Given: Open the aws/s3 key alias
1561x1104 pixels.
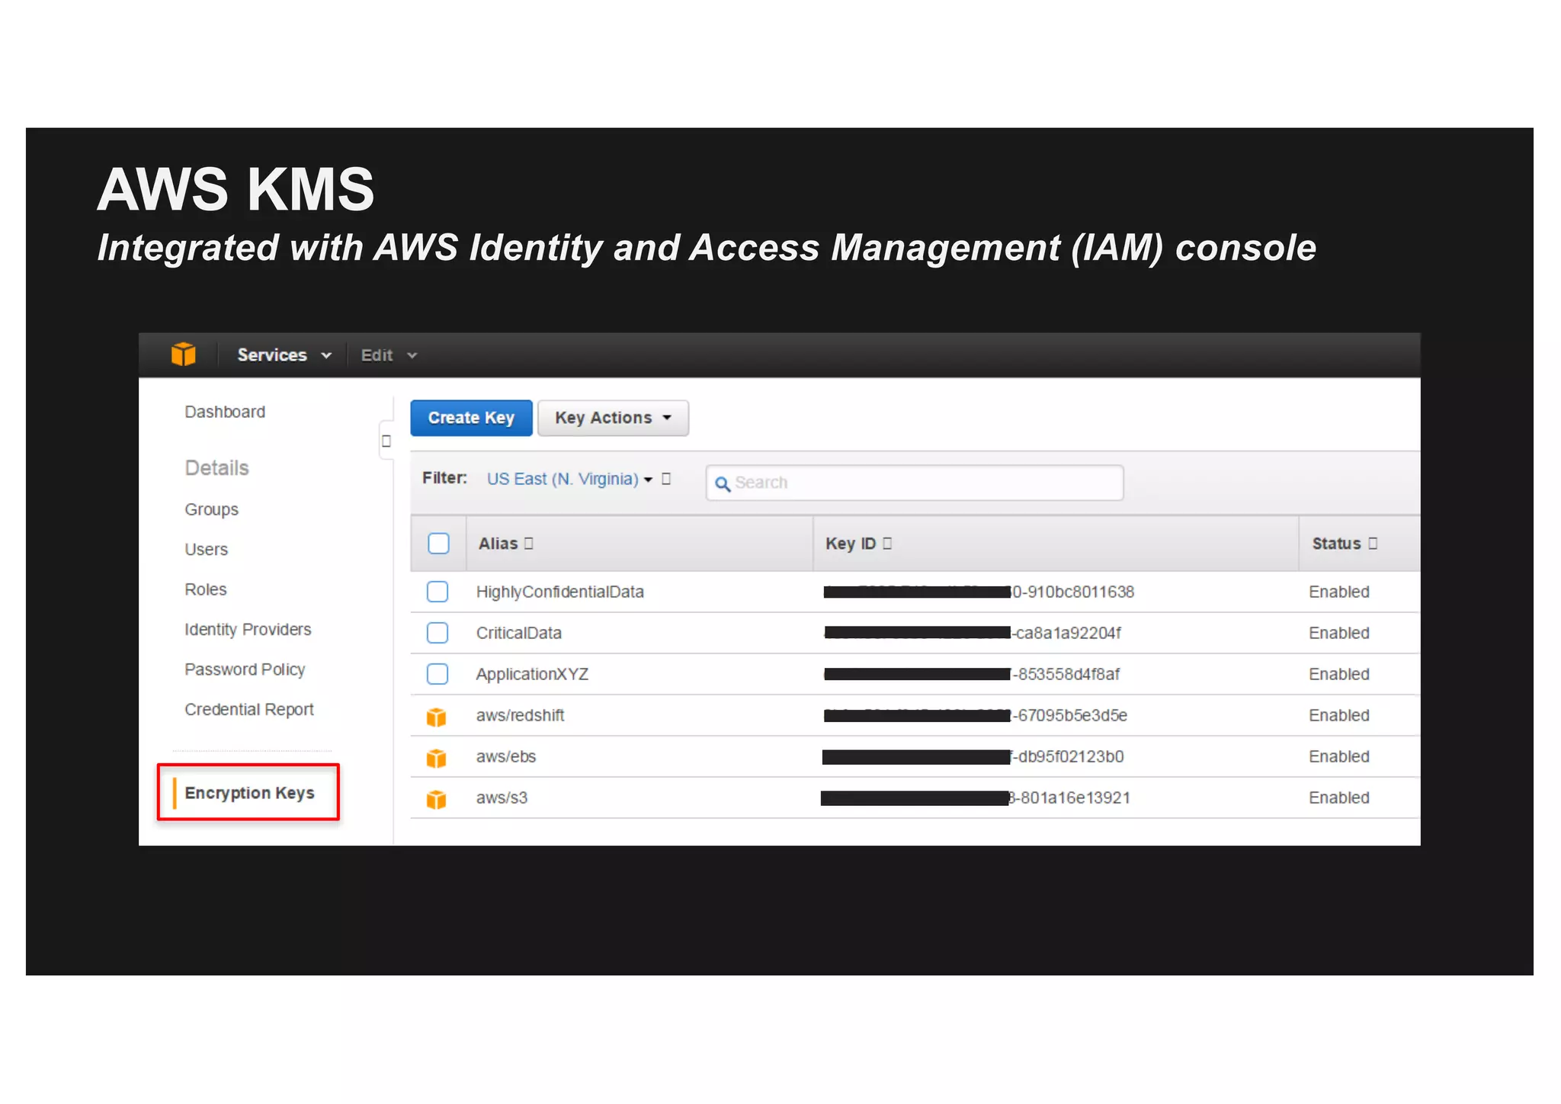Looking at the screenshot, I should [502, 798].
